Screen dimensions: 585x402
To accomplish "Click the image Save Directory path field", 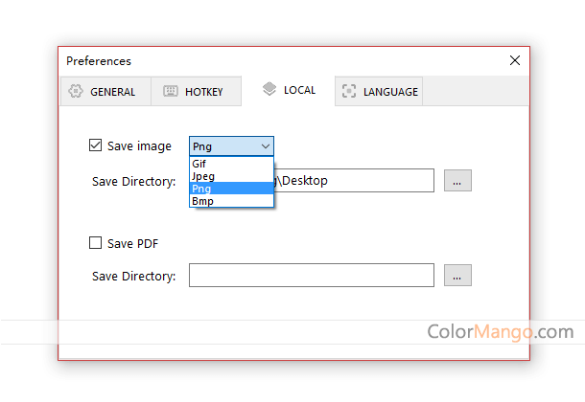I will pyautogui.click(x=355, y=180).
